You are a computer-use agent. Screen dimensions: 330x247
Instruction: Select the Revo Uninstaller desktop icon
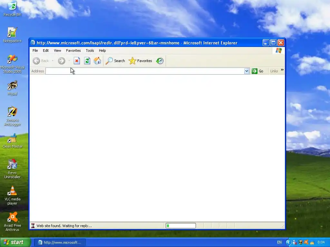coord(12,169)
